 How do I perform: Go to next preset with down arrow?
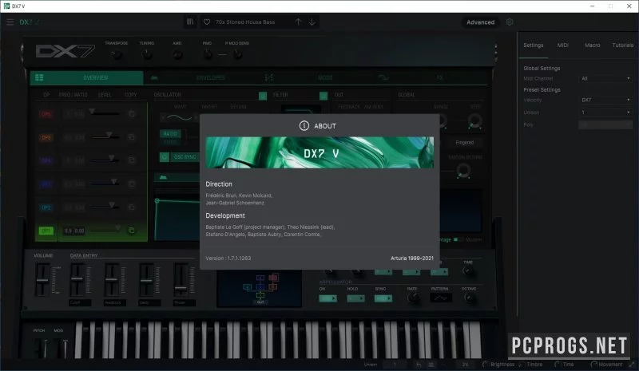(312, 22)
